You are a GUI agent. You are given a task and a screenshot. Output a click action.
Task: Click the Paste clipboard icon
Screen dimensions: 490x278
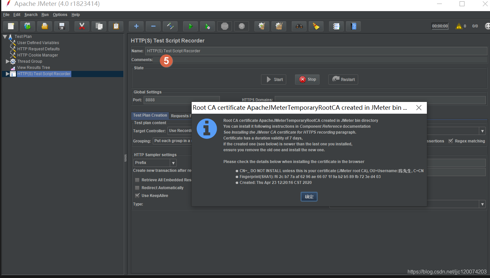click(116, 26)
